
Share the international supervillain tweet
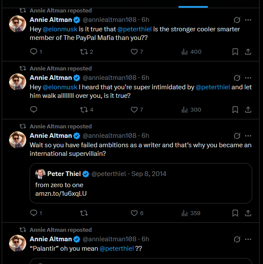pyautogui.click(x=248, y=213)
